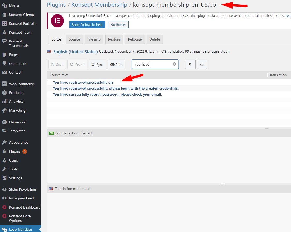Click the Elementor logo in notice
Image resolution: width=291 pixels, height=232 pixels.
click(x=57, y=21)
